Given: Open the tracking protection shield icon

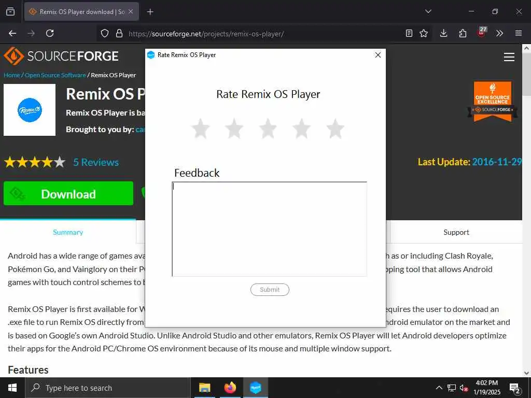Looking at the screenshot, I should 105,34.
